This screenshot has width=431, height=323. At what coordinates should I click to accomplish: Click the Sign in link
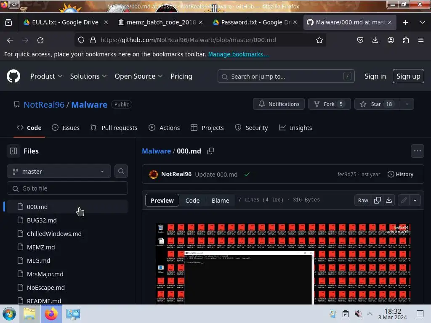tap(375, 76)
